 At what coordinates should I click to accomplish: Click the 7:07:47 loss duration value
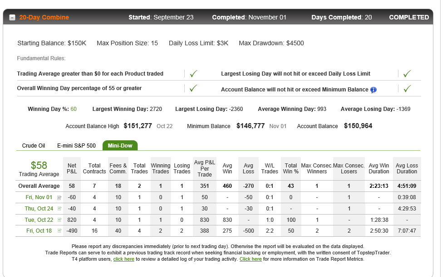pos(407,231)
